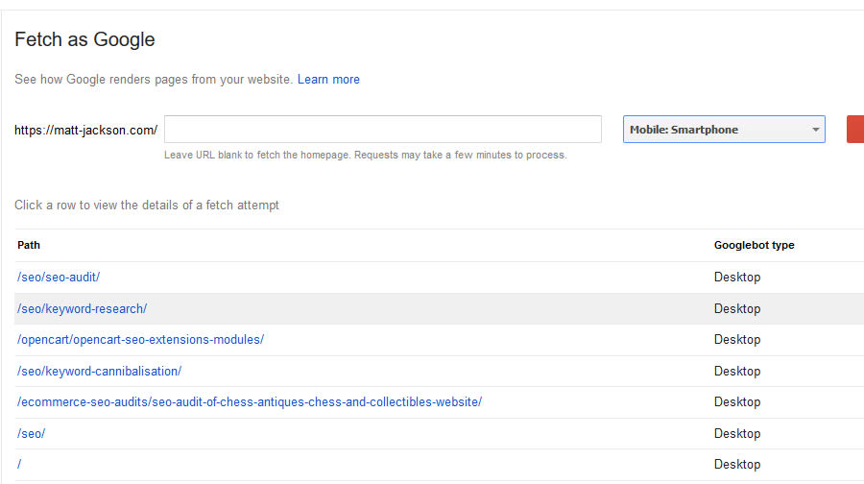This screenshot has height=484, width=864.
Task: Open the /seo/ path link
Action: (x=32, y=433)
